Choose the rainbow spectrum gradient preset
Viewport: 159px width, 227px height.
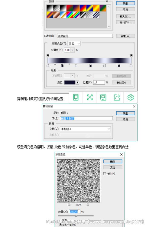[x=70, y=15]
